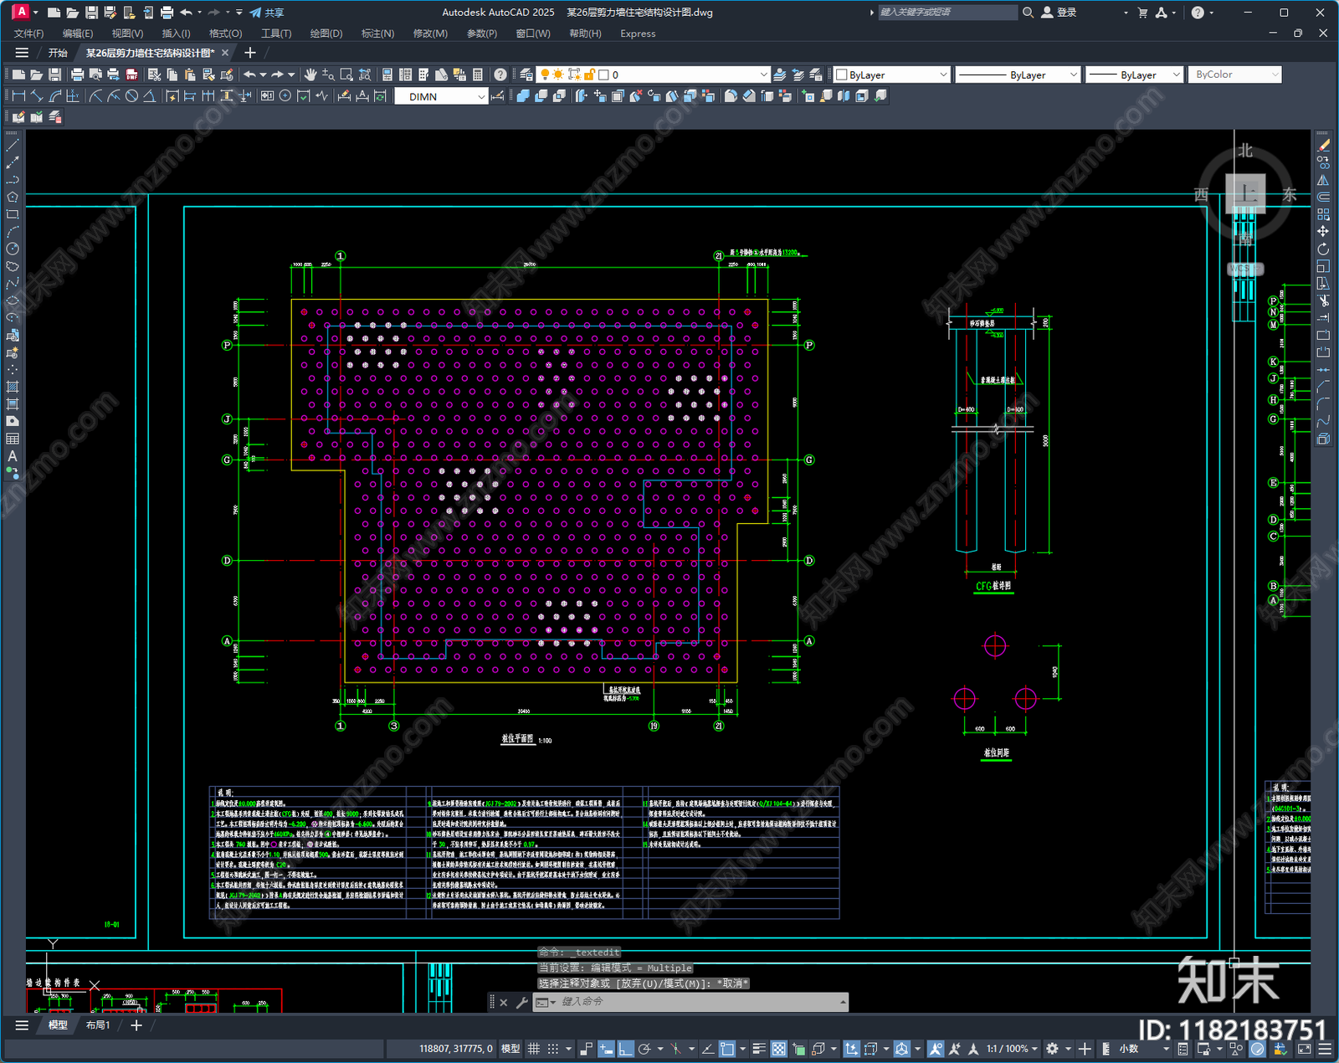Click the Mirror tool in right toolbar

(1323, 180)
